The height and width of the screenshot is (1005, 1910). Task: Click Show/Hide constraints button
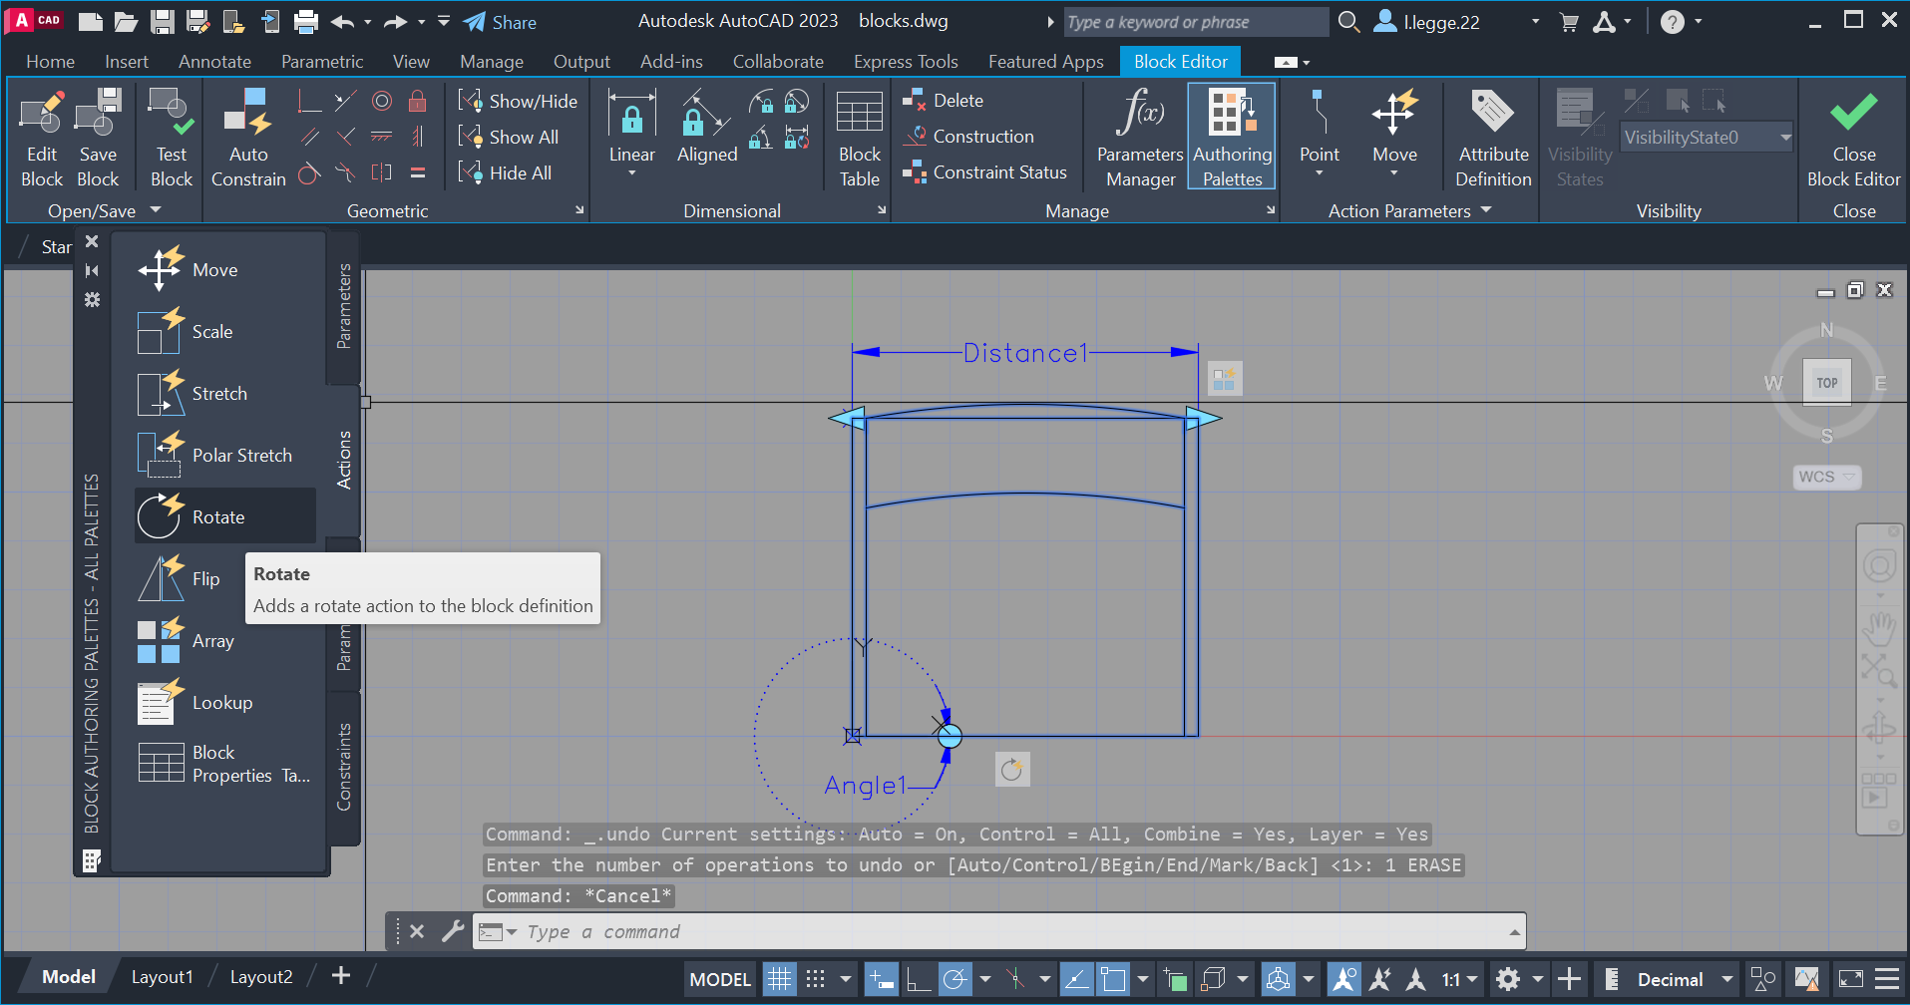(x=518, y=101)
